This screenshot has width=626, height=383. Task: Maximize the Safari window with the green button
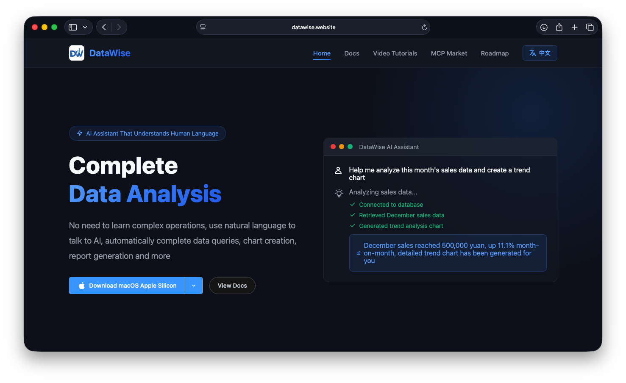tap(54, 27)
